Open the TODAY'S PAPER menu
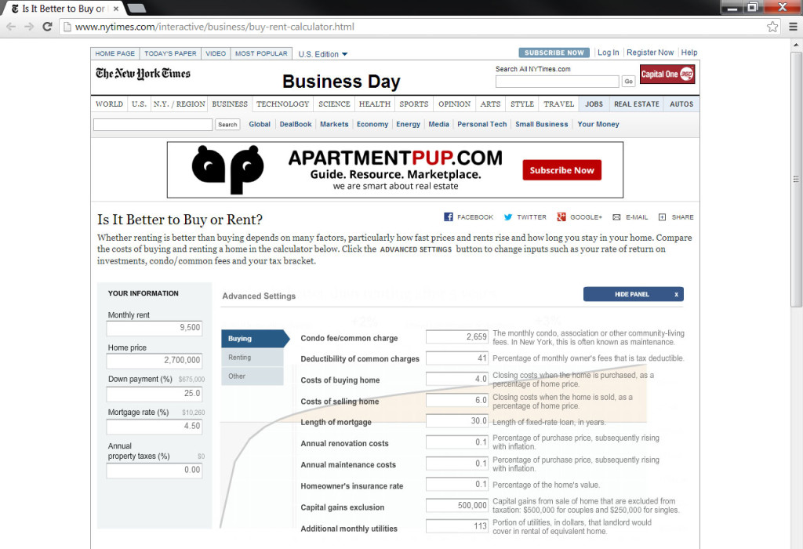 tap(170, 53)
